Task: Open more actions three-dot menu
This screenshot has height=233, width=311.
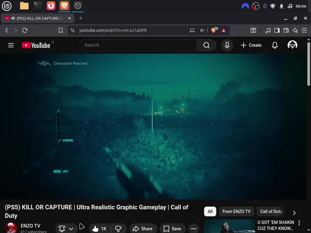Action: point(194,229)
